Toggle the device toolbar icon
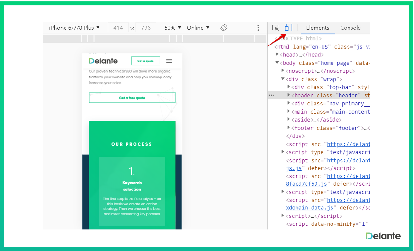 [289, 28]
